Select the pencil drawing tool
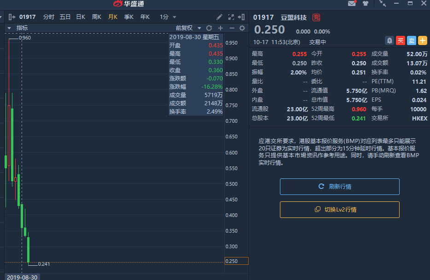 219,17
